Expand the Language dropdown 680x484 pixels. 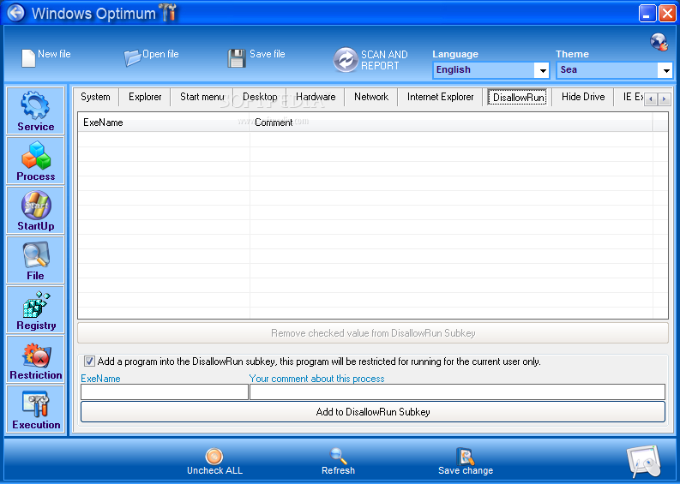[x=542, y=70]
